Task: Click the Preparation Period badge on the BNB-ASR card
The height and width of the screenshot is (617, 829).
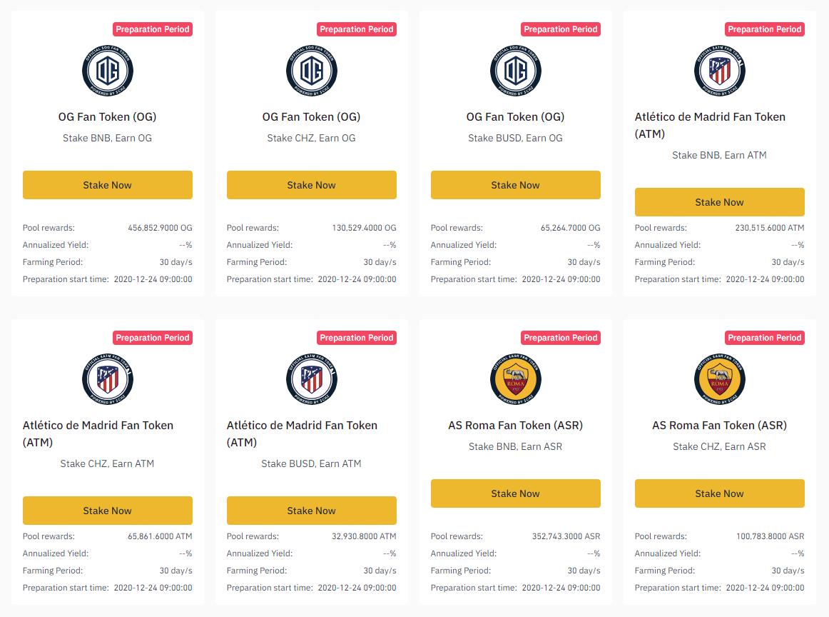Action: [x=561, y=338]
